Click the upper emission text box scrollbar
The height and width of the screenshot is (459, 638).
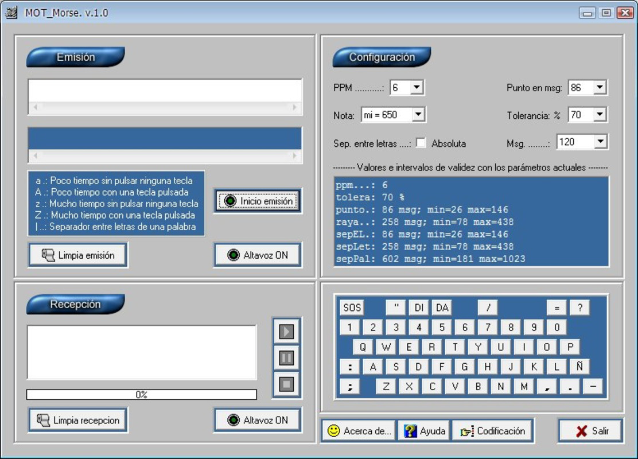pos(165,107)
